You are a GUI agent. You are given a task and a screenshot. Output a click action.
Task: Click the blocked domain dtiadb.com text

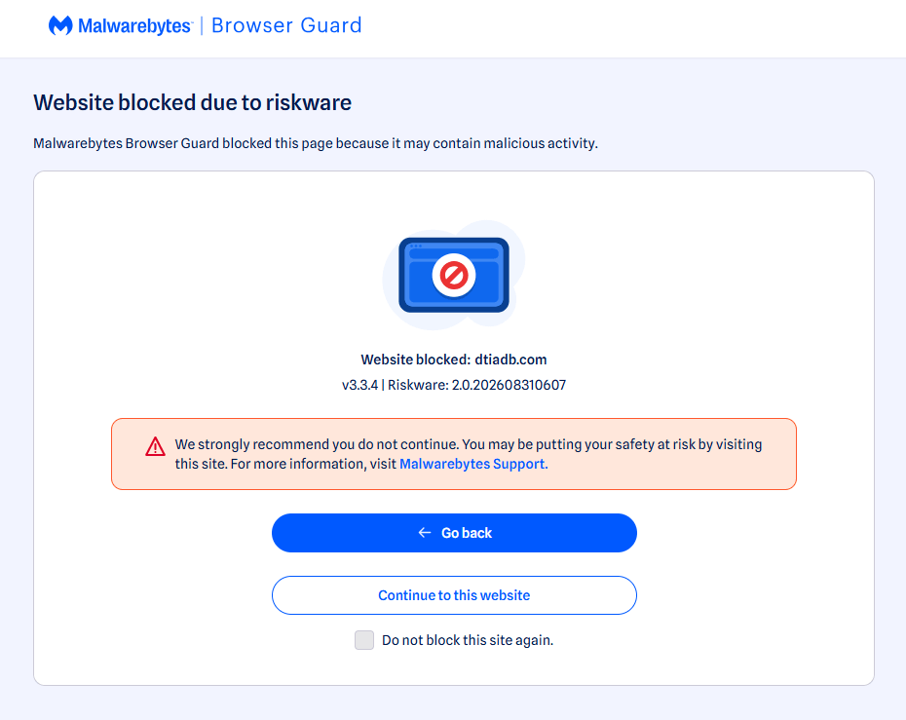510,360
